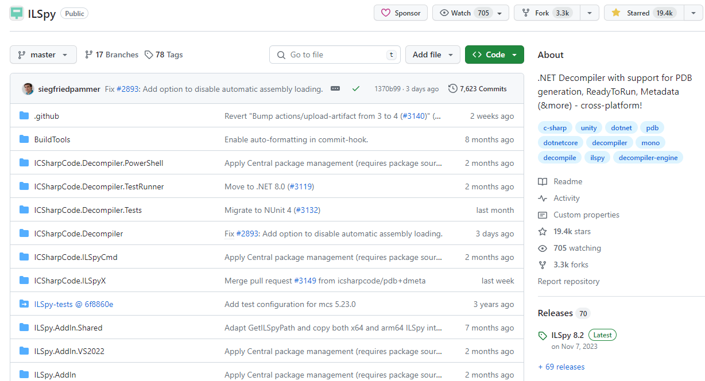Select the dotnet topic tag
The height and width of the screenshot is (381, 705).
tap(621, 128)
